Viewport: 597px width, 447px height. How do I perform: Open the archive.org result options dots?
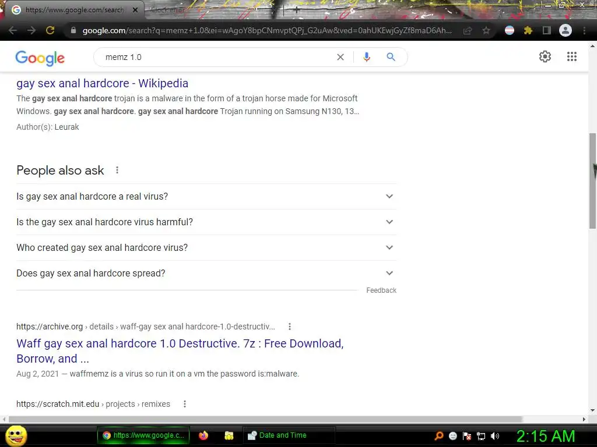[x=290, y=327]
